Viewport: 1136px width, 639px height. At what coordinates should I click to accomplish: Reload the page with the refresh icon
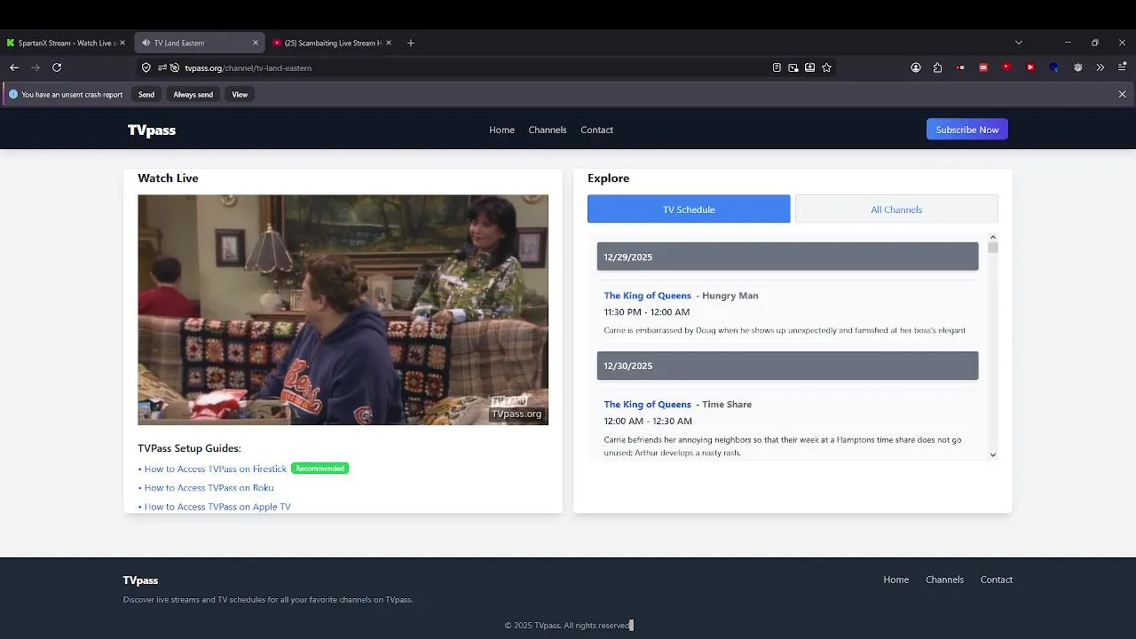(57, 67)
